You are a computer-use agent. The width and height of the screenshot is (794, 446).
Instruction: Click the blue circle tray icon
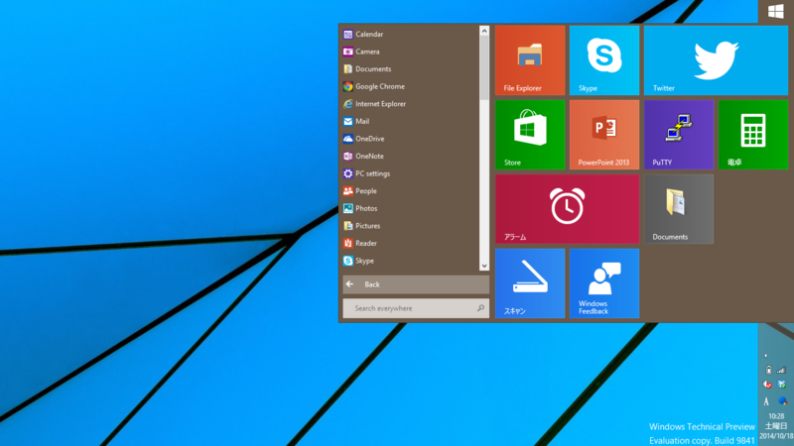click(783, 401)
